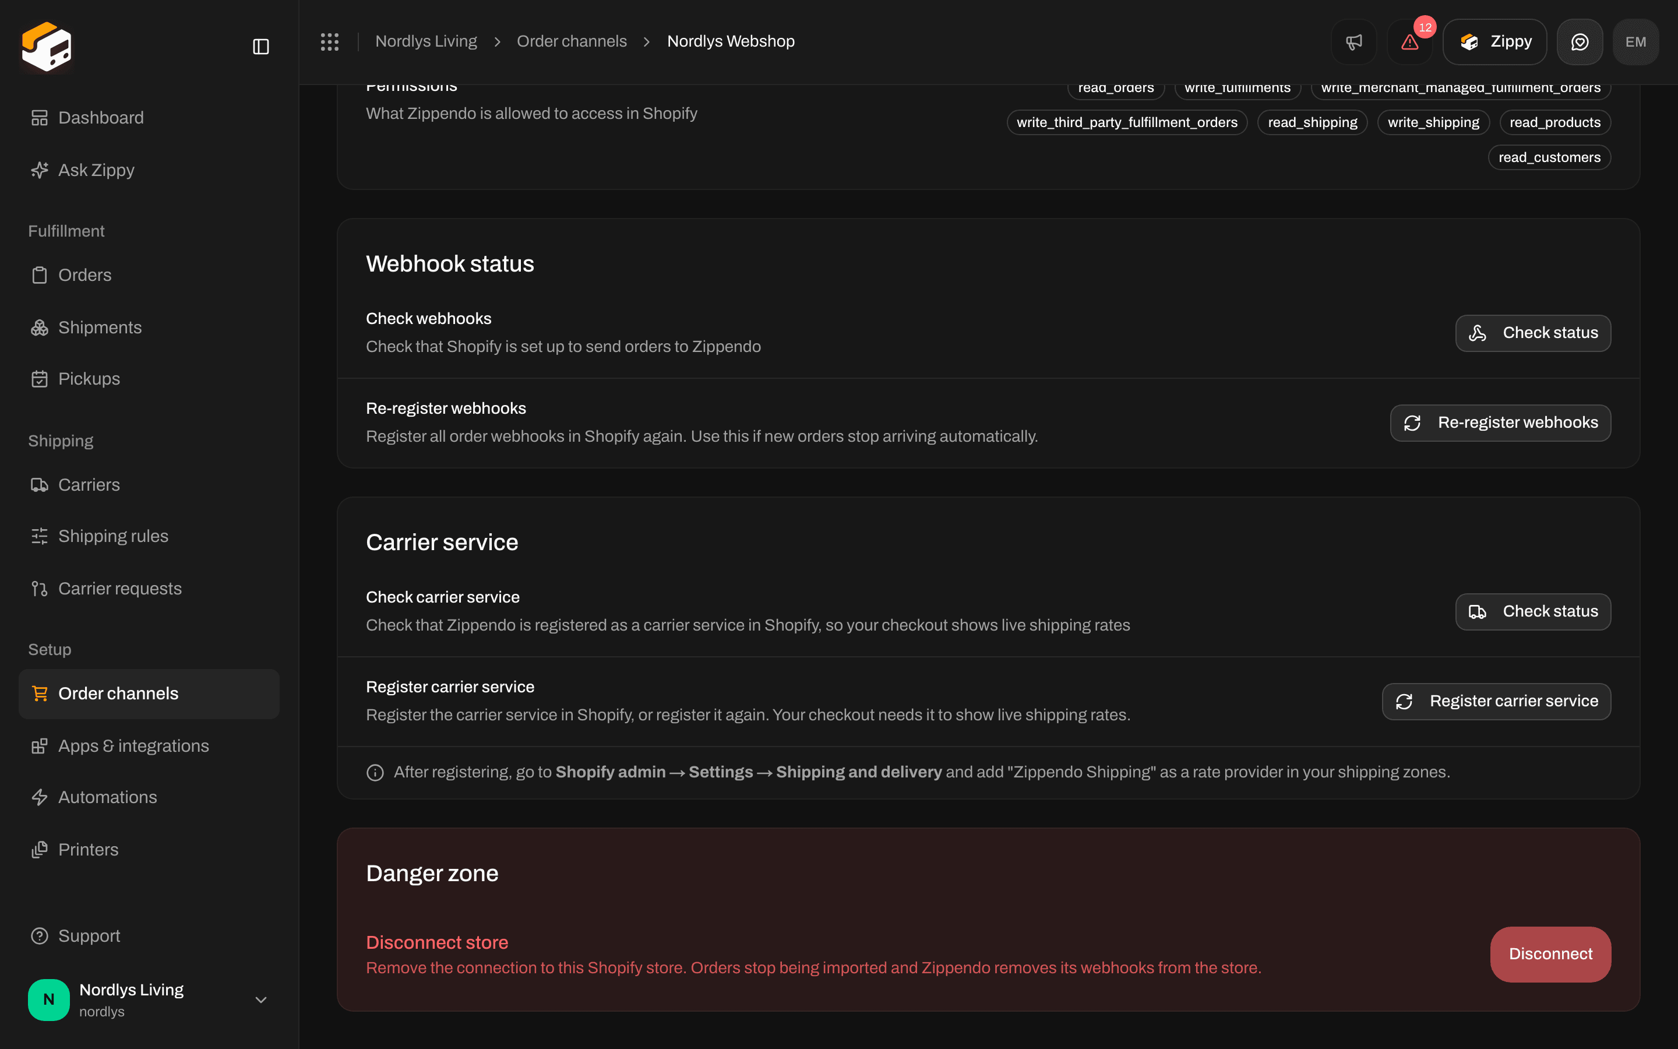Go to Order channels breadcrumb
The height and width of the screenshot is (1049, 1678).
tap(572, 41)
